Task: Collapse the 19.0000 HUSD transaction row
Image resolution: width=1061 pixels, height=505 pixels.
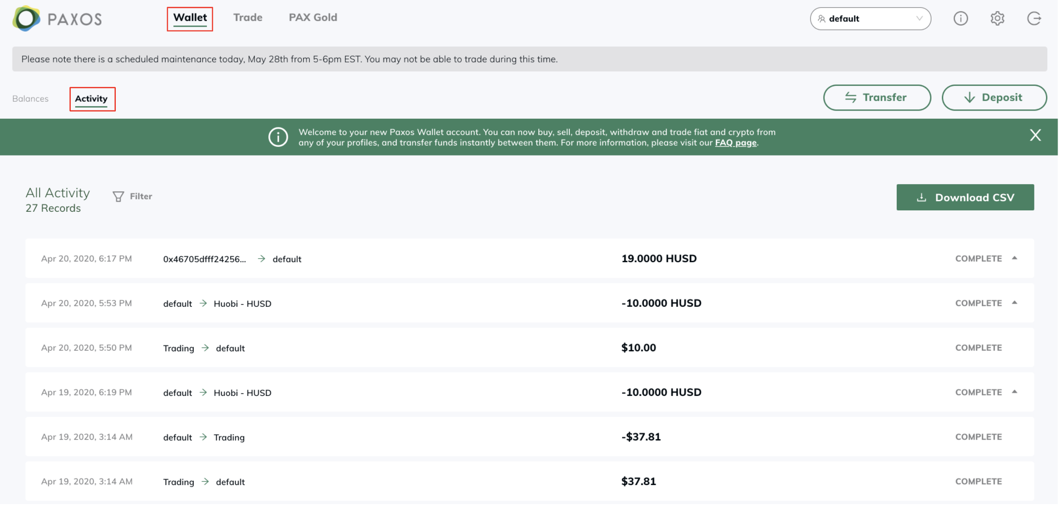Action: point(1014,258)
